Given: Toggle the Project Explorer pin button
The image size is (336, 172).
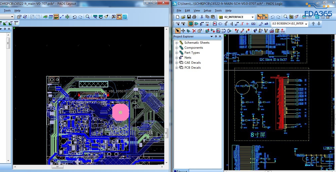Looking at the screenshot, I should [x=216, y=36].
